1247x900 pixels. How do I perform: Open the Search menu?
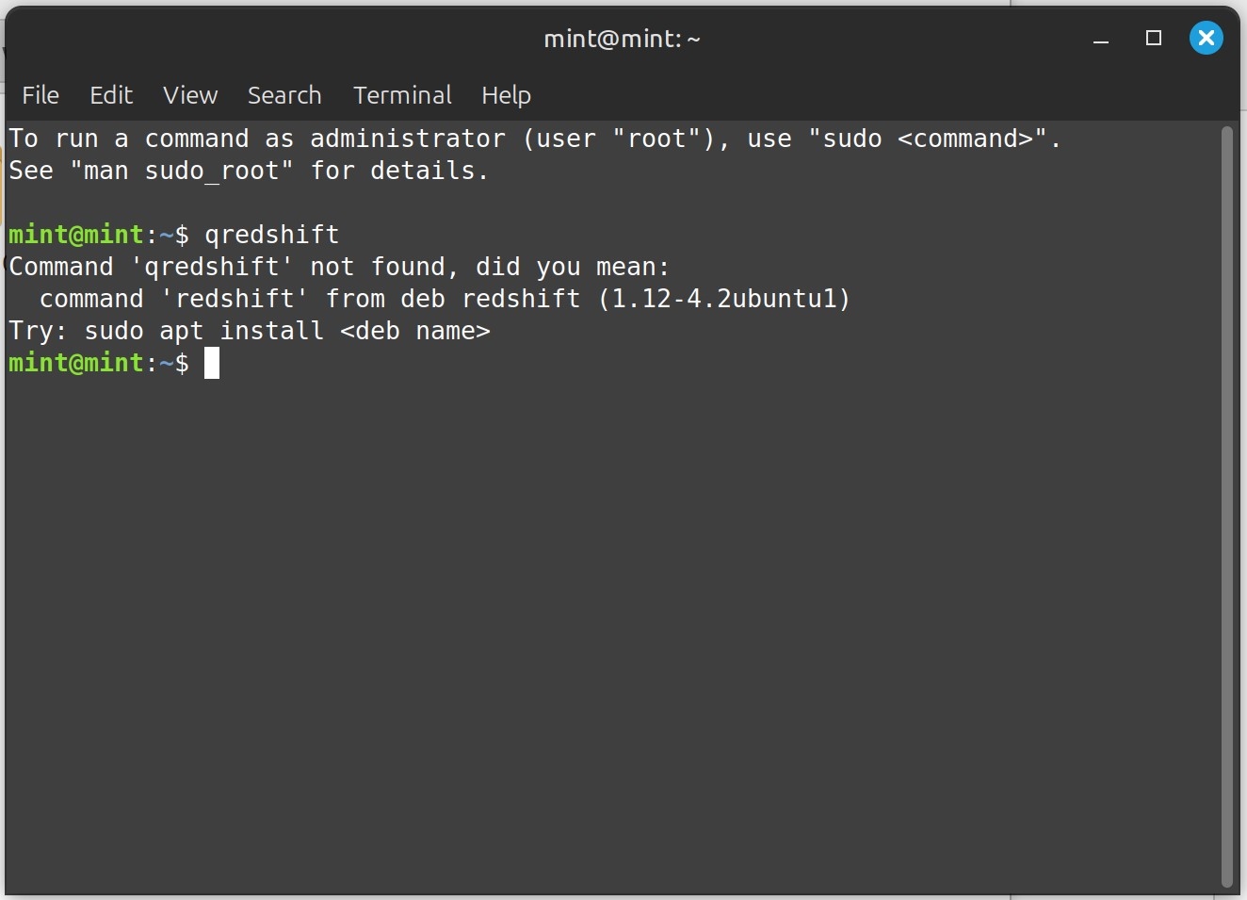[284, 95]
